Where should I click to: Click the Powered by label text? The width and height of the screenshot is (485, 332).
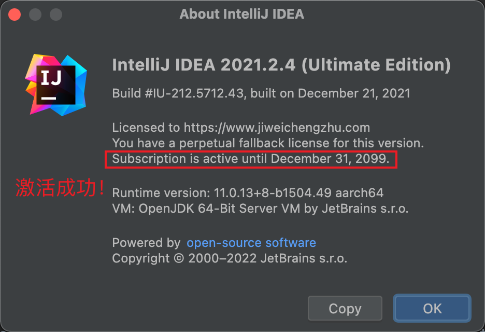point(147,242)
